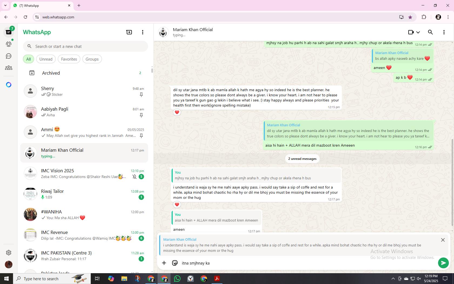Viewport: 454px width, 284px height.
Task: Click the heart reaction under the 12:17 pm message
Action: 177,204
